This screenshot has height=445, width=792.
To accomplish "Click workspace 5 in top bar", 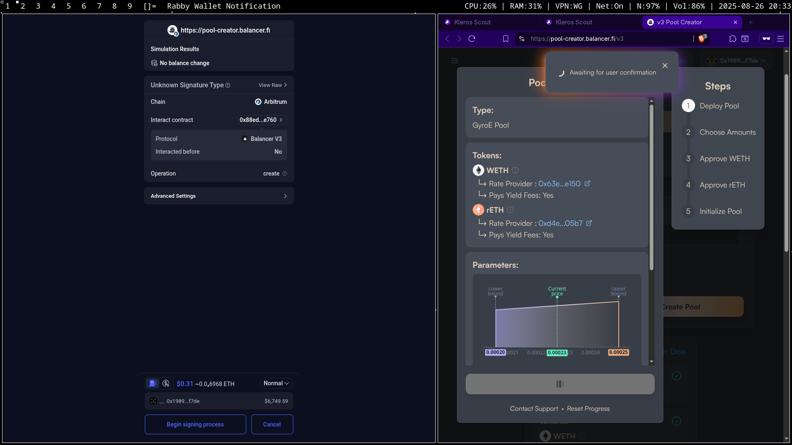I will pos(68,6).
